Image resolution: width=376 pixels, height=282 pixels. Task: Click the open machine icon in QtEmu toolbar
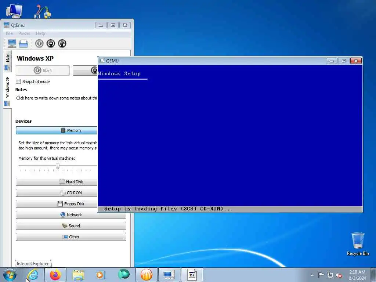tap(23, 43)
